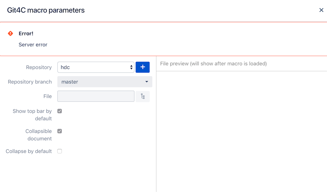Image resolution: width=327 pixels, height=192 pixels.
Task: Click the Server error message
Action: point(33,45)
